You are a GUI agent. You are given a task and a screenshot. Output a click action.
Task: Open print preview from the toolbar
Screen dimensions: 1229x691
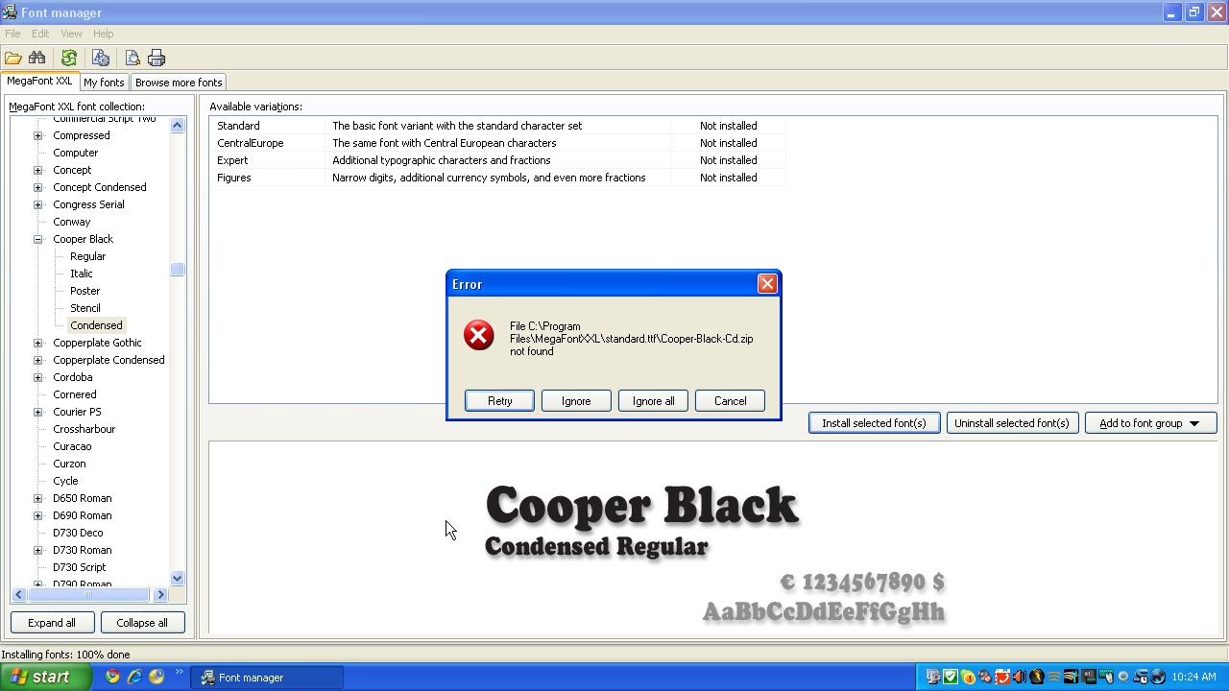(x=133, y=59)
